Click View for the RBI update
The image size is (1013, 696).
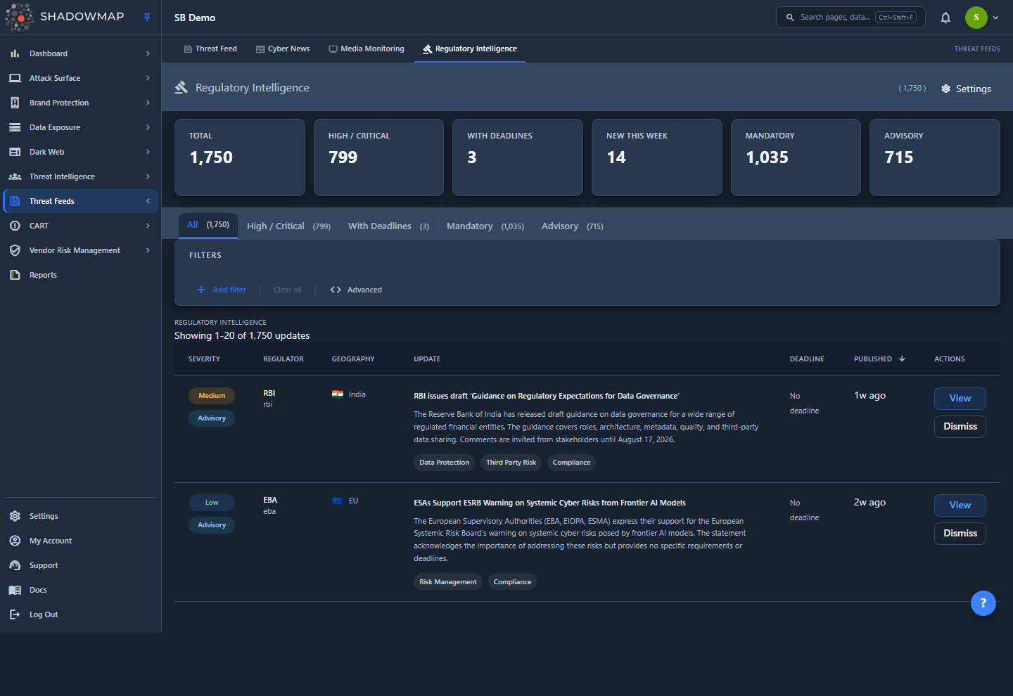960,399
